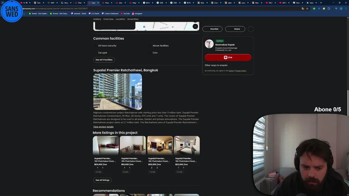Click the Car park facility
Screen dimensions: 349x196
pyautogui.click(x=103, y=53)
